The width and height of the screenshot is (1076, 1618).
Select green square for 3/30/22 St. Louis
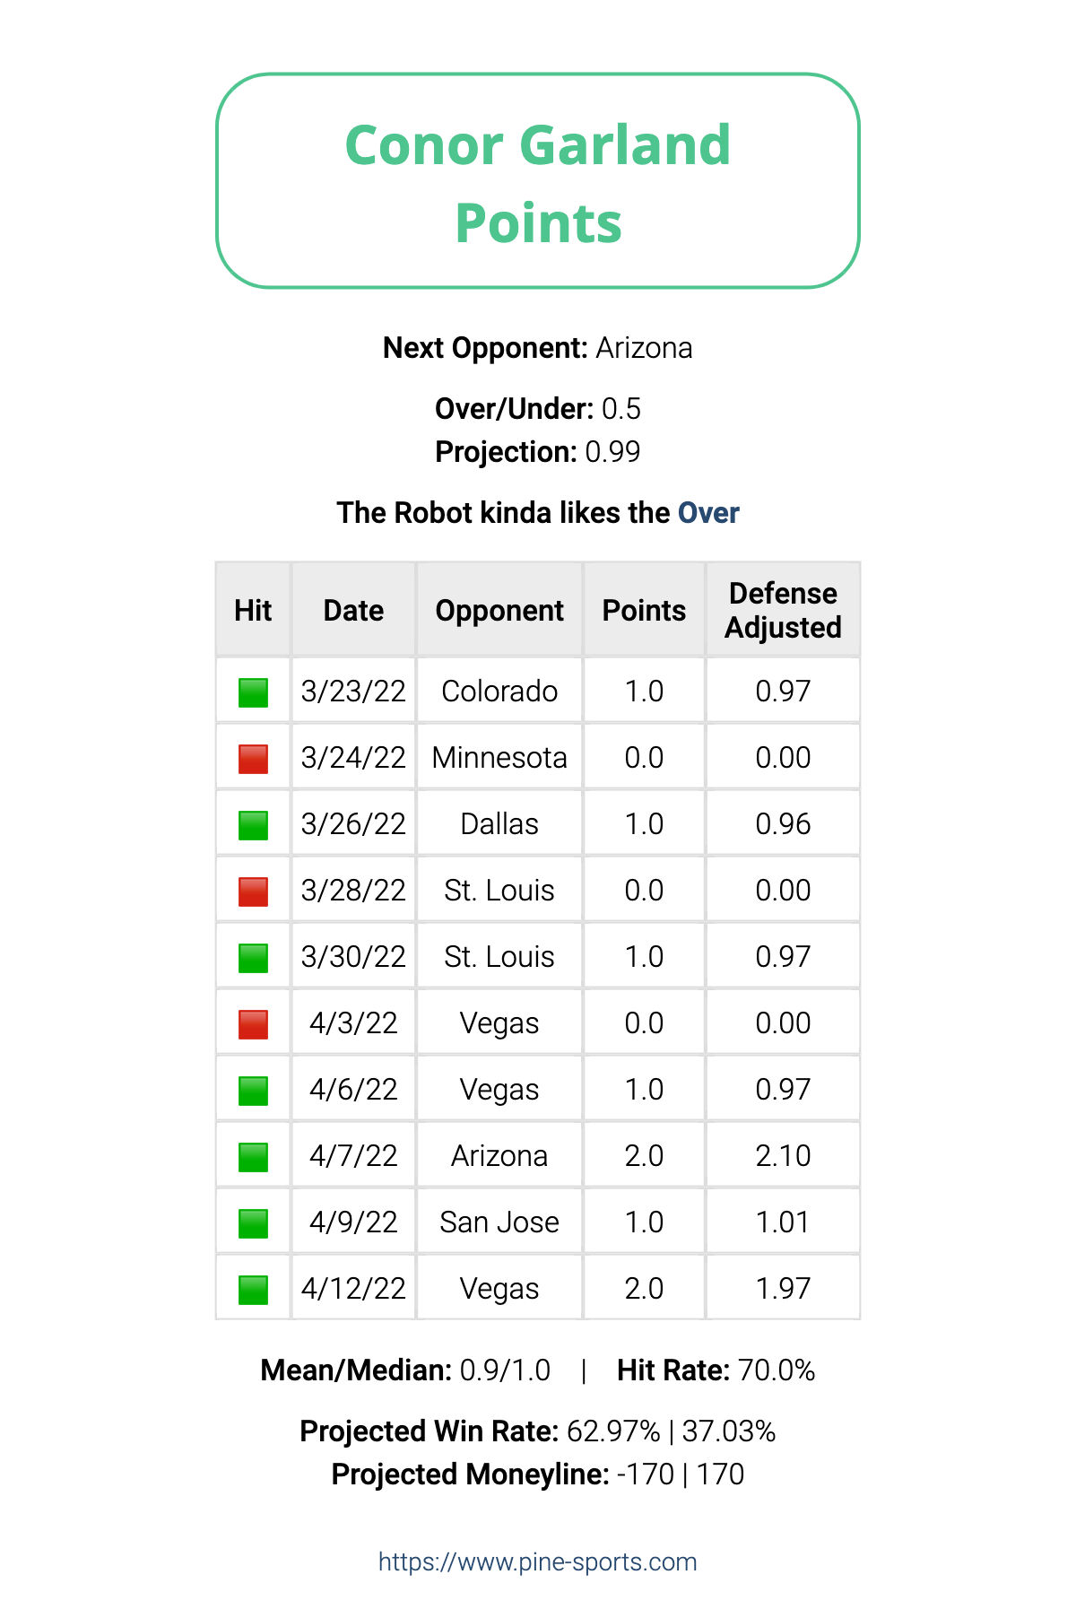coord(253,958)
